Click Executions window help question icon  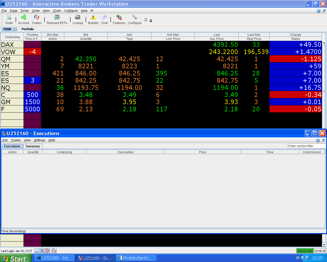pos(318,140)
